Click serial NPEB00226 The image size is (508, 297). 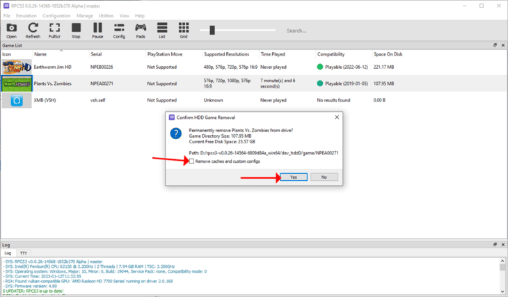coord(102,67)
